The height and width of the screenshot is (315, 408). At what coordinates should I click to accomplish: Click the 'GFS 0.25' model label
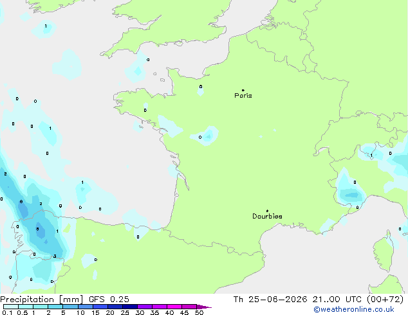point(109,300)
